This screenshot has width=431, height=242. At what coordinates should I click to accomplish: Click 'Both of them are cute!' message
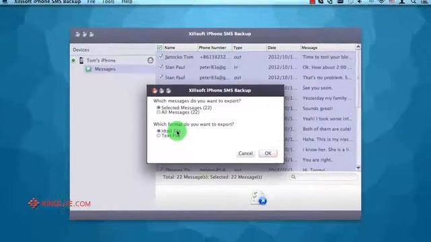click(327, 129)
